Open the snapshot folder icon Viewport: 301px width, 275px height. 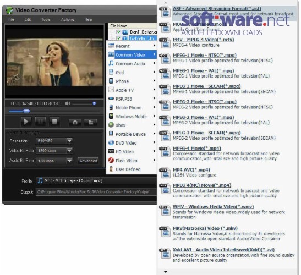pyautogui.click(x=91, y=123)
